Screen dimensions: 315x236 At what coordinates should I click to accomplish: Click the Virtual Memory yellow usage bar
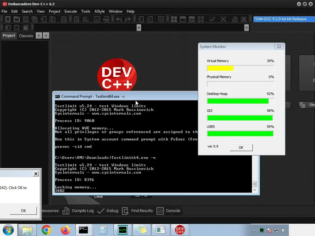point(220,68)
